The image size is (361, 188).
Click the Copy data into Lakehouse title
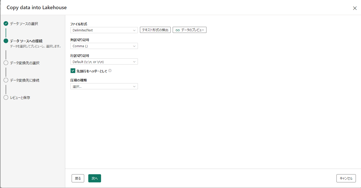pos(37,8)
